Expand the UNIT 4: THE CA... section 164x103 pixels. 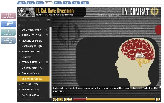19,35
